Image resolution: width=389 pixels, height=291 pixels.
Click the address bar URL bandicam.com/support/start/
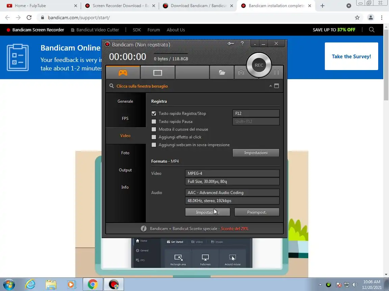79,18
